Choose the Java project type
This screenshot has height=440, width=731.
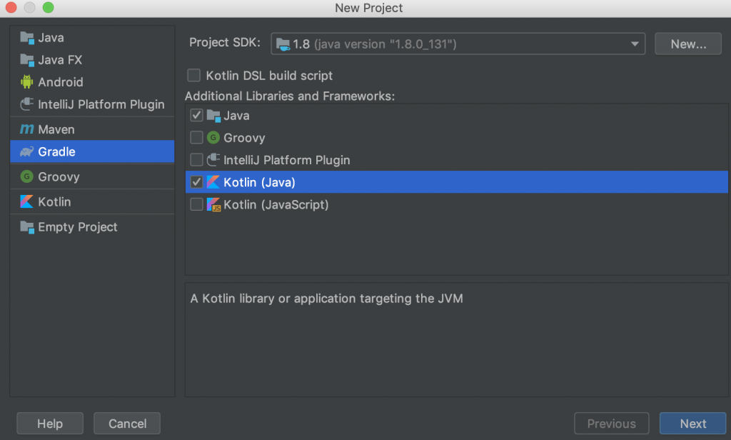pyautogui.click(x=51, y=38)
